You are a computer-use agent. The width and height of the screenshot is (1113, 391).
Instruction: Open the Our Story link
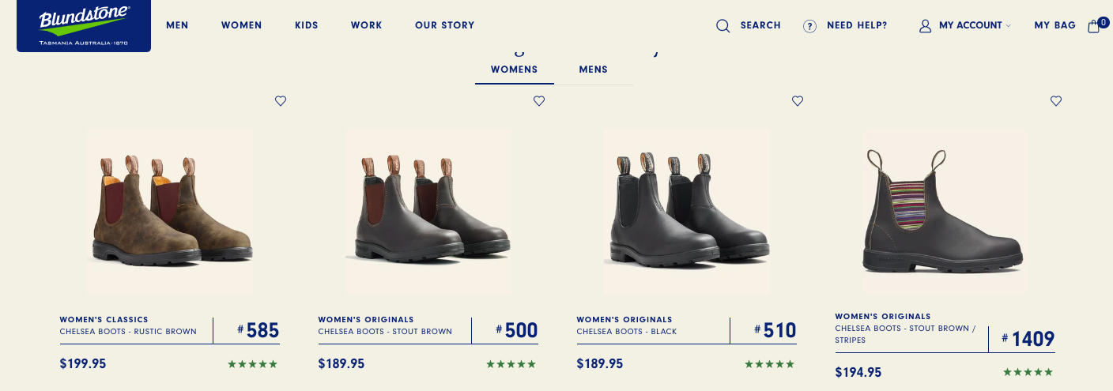tap(444, 25)
